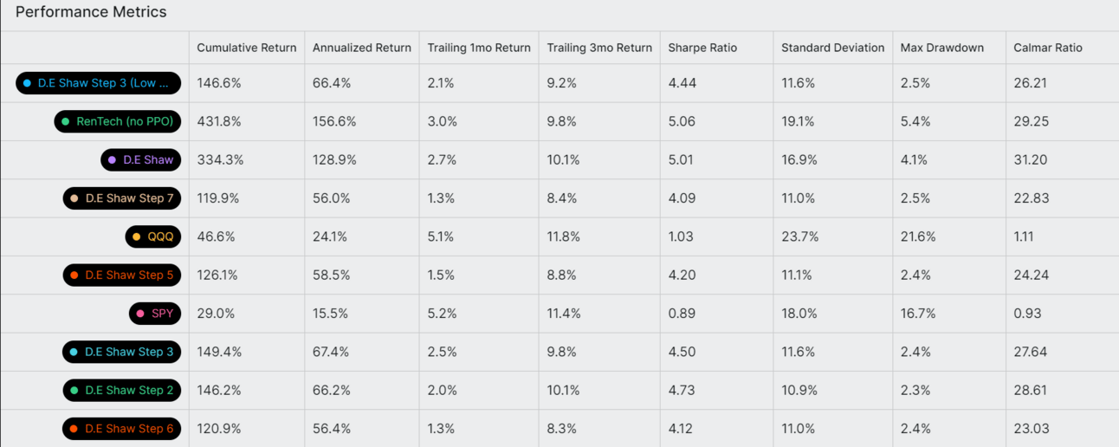Click the yellow dot next to QQQ
Screen dimensions: 1119x447
pyautogui.click(x=137, y=236)
